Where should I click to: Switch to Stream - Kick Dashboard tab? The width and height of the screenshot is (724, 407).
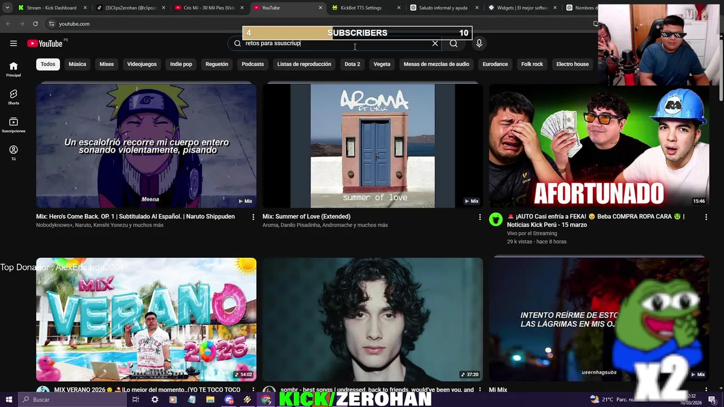point(51,8)
